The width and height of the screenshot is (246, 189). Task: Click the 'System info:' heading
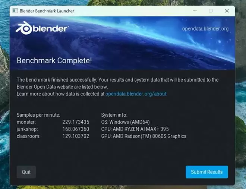point(114,115)
